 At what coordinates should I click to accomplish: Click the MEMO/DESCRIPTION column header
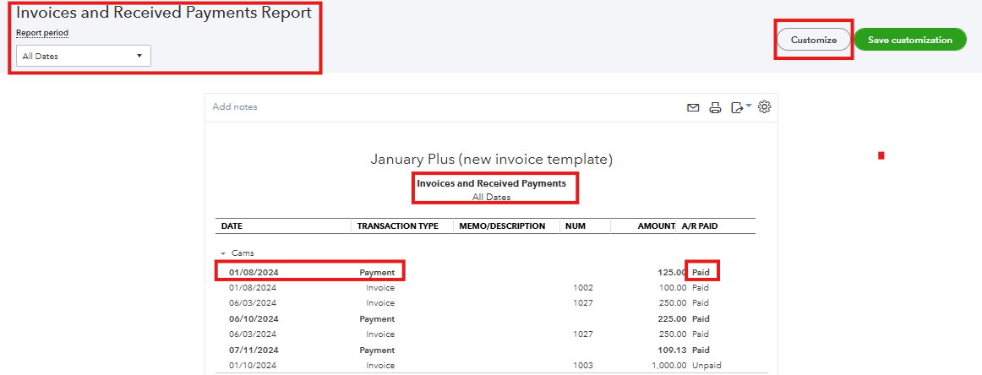pos(502,226)
